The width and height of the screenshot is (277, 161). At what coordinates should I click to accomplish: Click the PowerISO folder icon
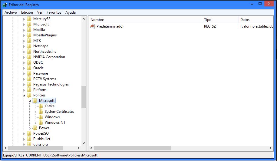point(29,133)
